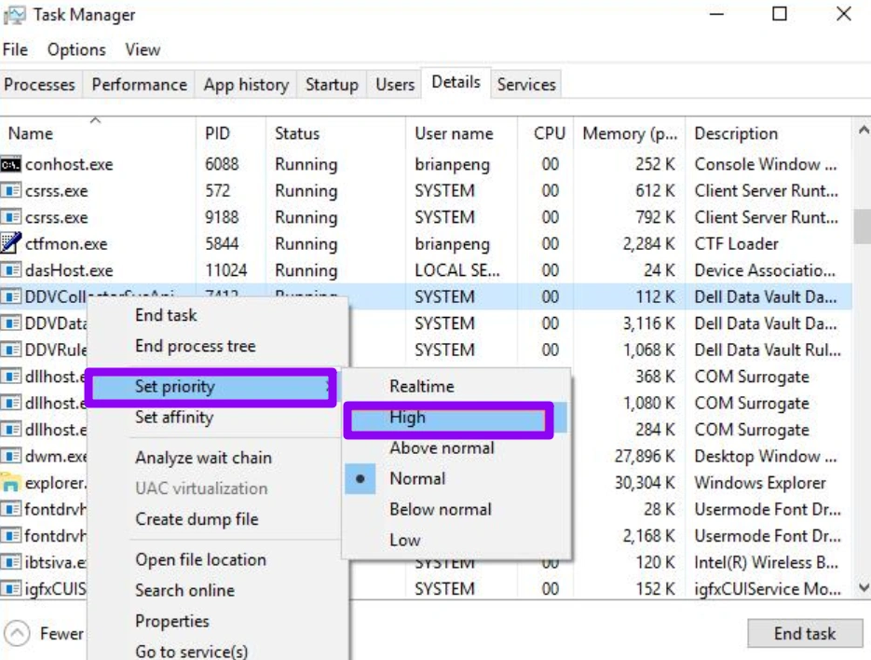Open the Options menu
Screen dimensions: 871x660
[76, 50]
